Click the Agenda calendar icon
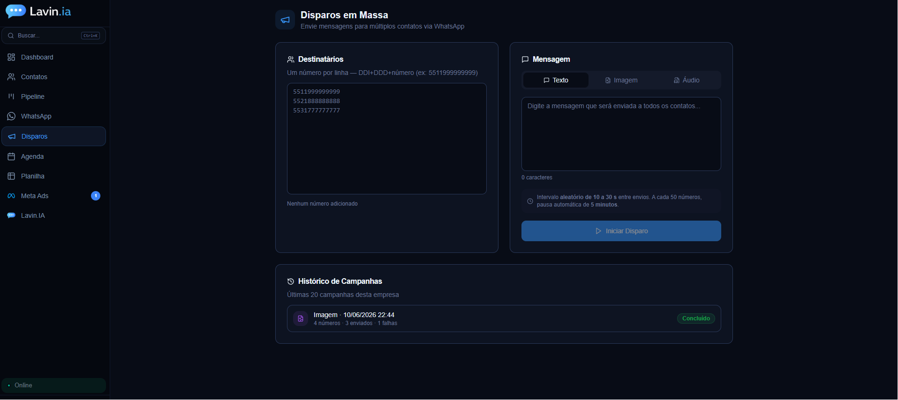 tap(11, 156)
